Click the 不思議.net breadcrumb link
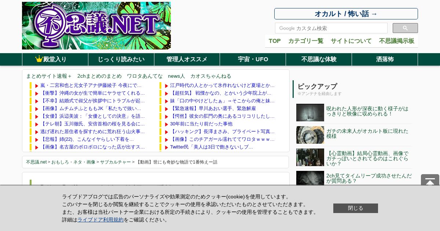The width and height of the screenshot is (440, 231). tap(36, 162)
